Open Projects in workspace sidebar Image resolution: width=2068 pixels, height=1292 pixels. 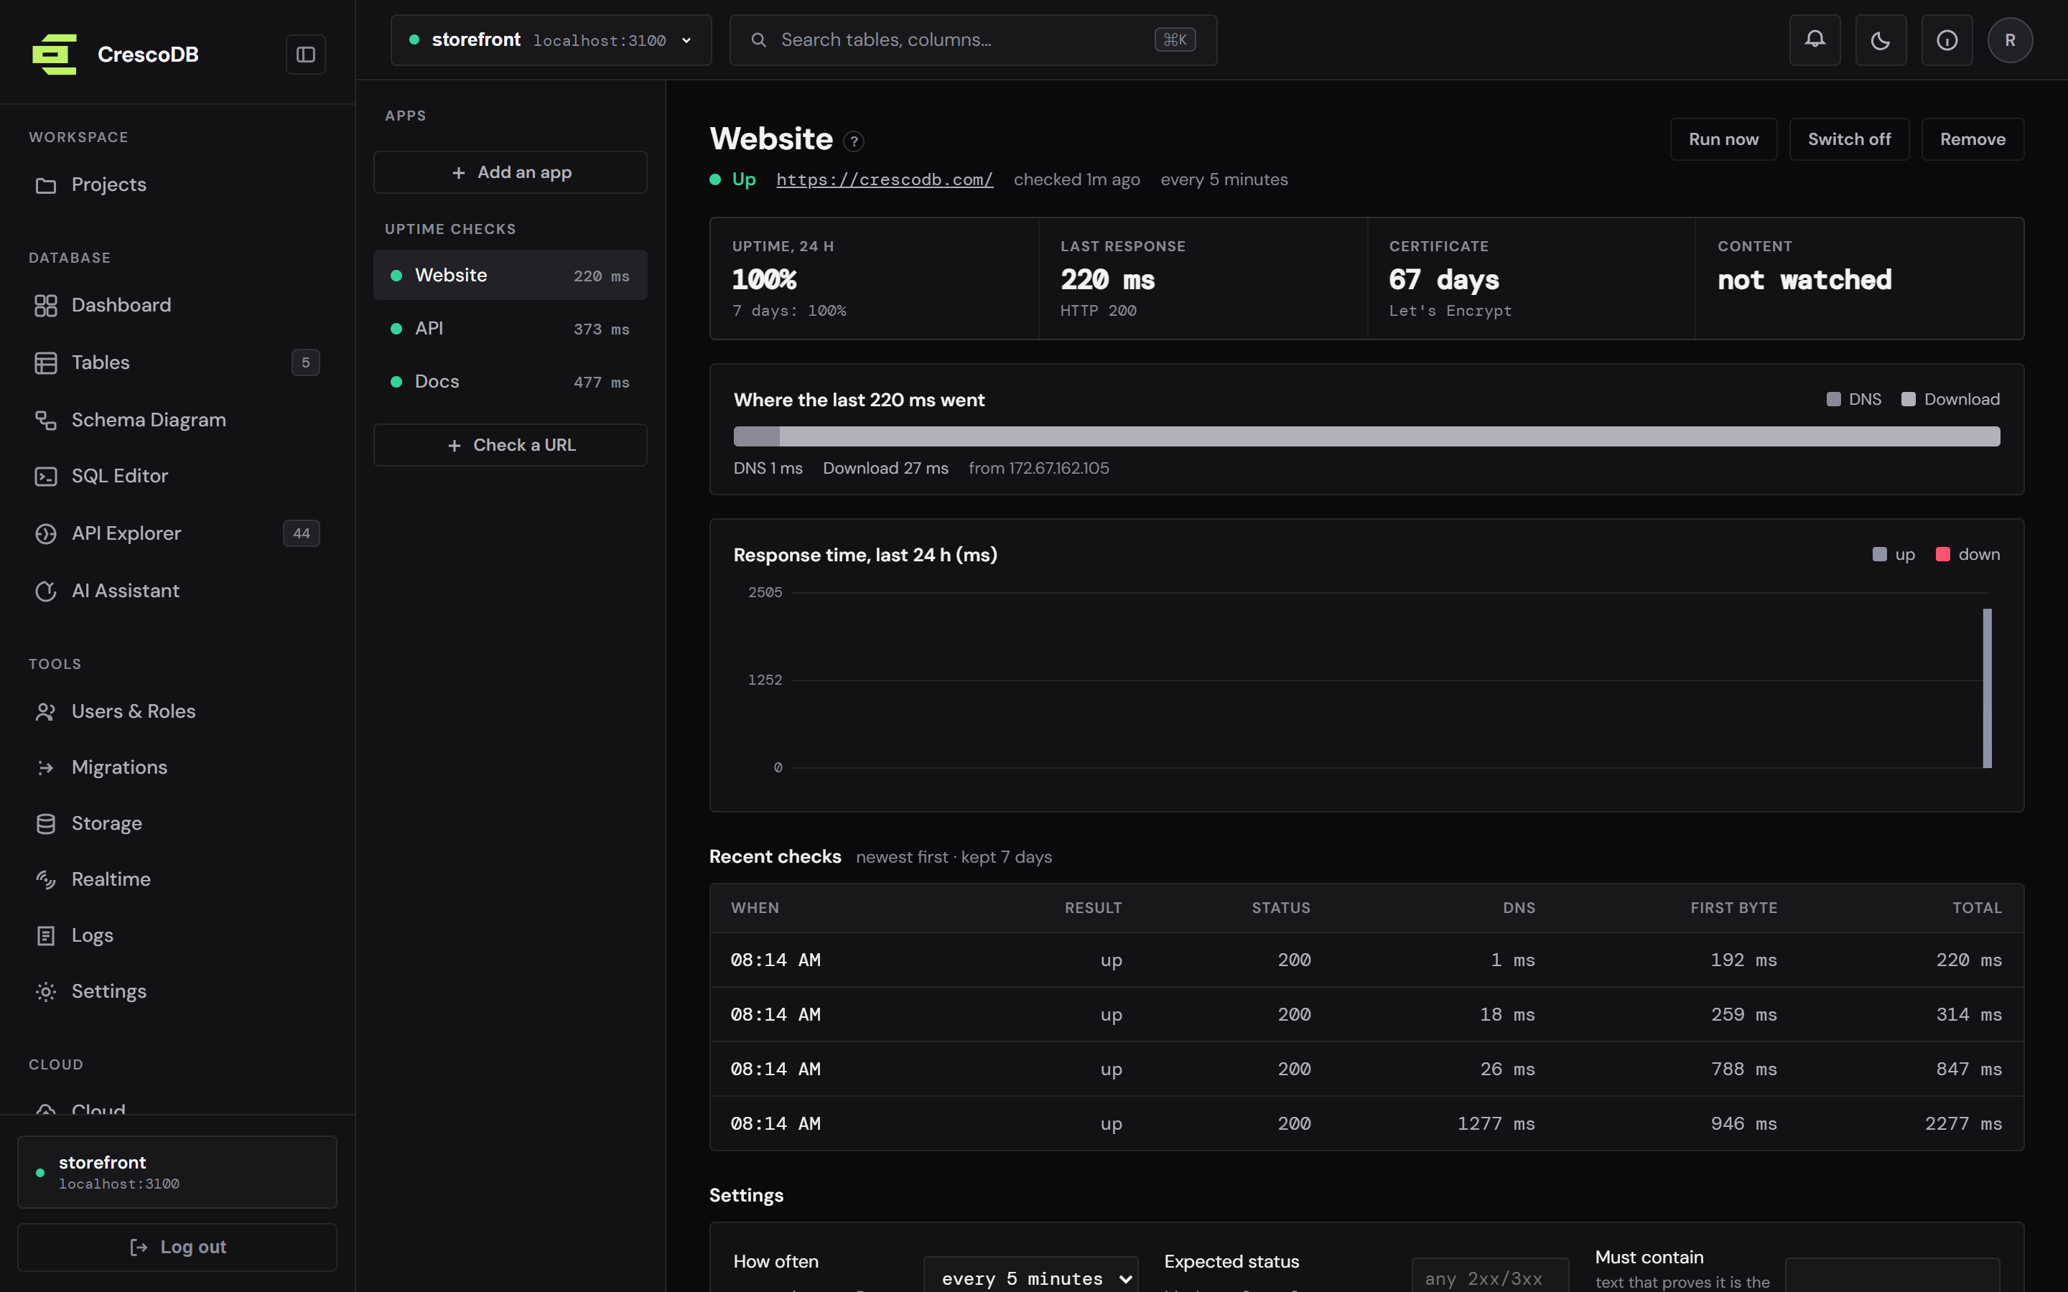pyautogui.click(x=177, y=184)
